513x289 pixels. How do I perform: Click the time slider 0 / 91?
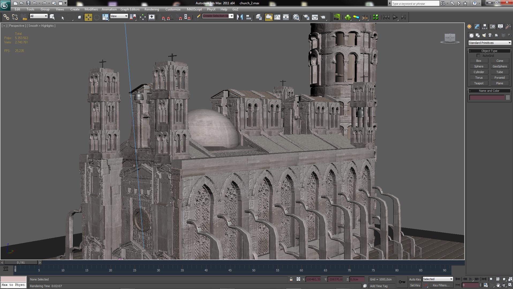pos(21,263)
